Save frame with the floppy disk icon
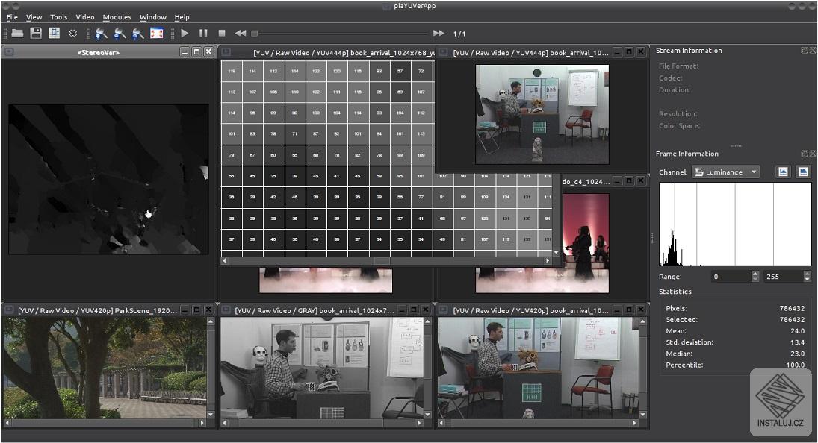The width and height of the screenshot is (818, 443). coord(35,34)
